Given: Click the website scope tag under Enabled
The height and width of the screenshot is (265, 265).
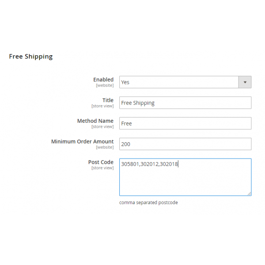Looking at the screenshot, I should click(105, 85).
